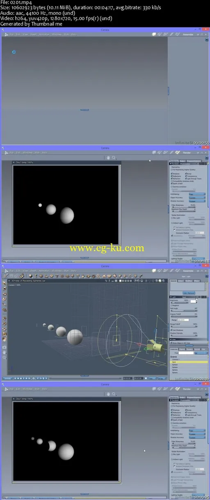210x500 pixels.
Task: Enable Sky Light checkbox in 00:03:26 frame
Action: [x=172, y=454]
